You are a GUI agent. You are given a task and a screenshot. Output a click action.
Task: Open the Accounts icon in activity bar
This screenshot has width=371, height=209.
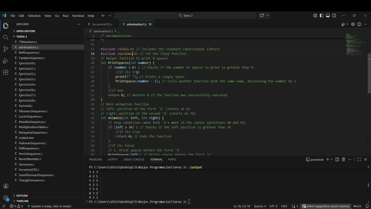point(6,186)
